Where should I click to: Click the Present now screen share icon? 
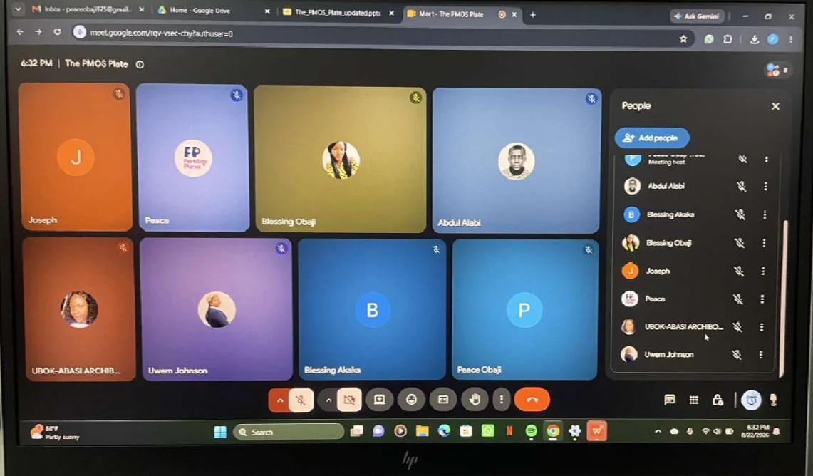coord(380,400)
